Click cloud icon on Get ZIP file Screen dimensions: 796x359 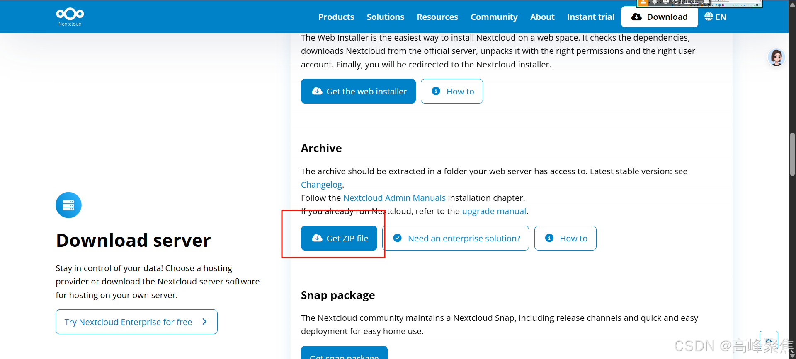pos(317,238)
